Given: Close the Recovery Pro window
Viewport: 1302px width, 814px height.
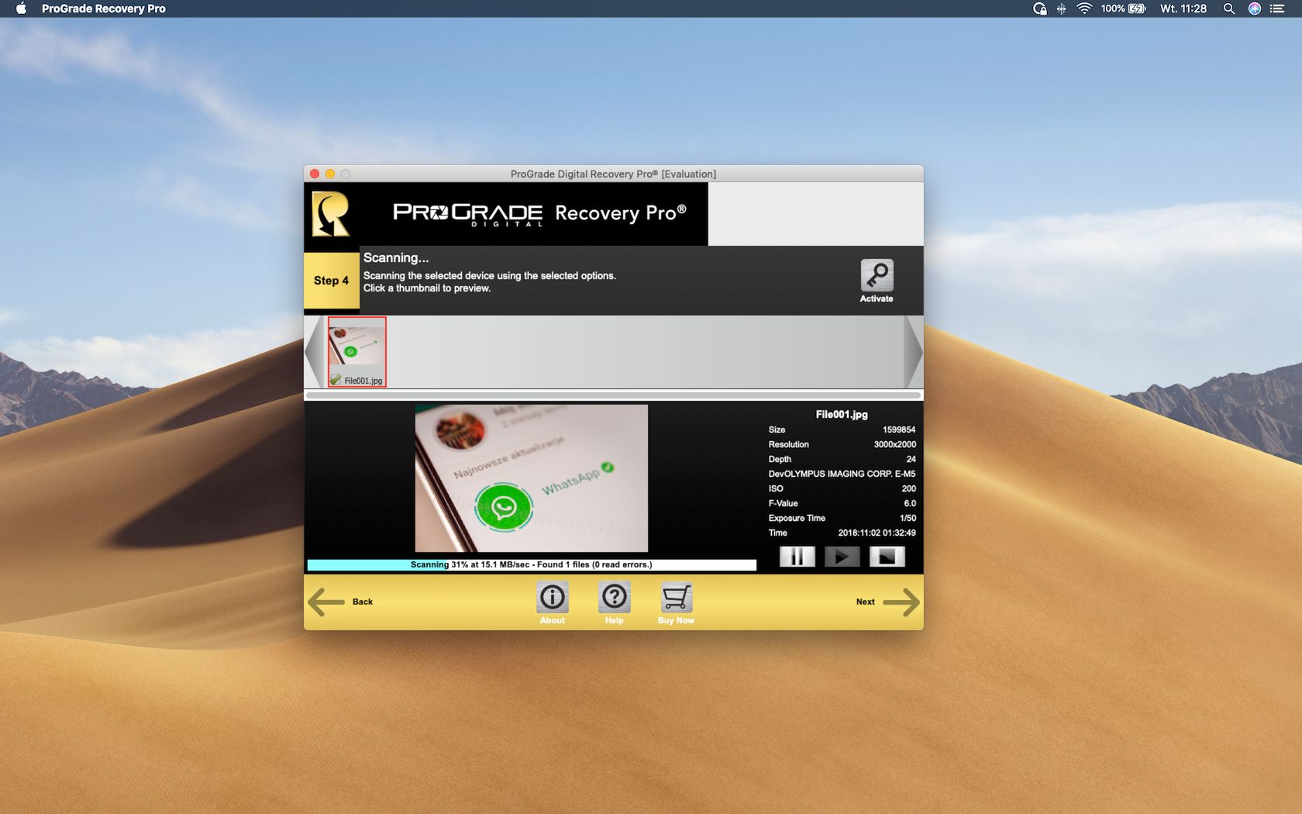Looking at the screenshot, I should click(x=315, y=174).
